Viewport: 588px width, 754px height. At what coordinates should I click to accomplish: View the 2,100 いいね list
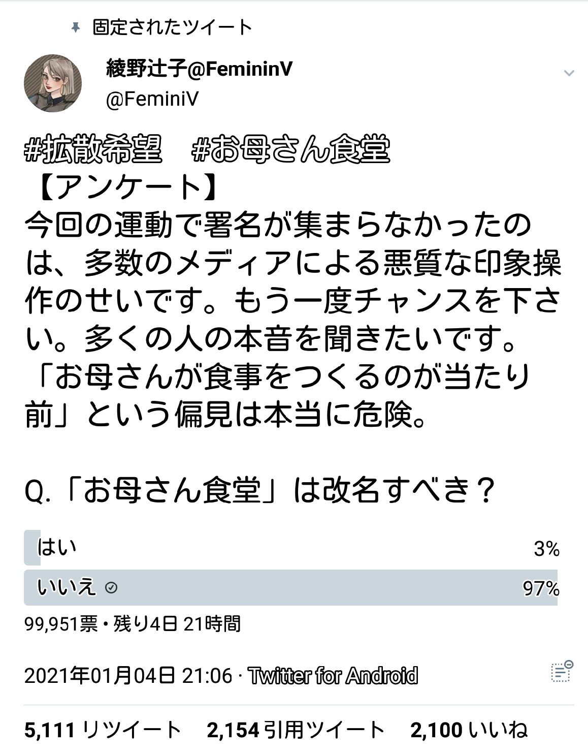pyautogui.click(x=469, y=730)
